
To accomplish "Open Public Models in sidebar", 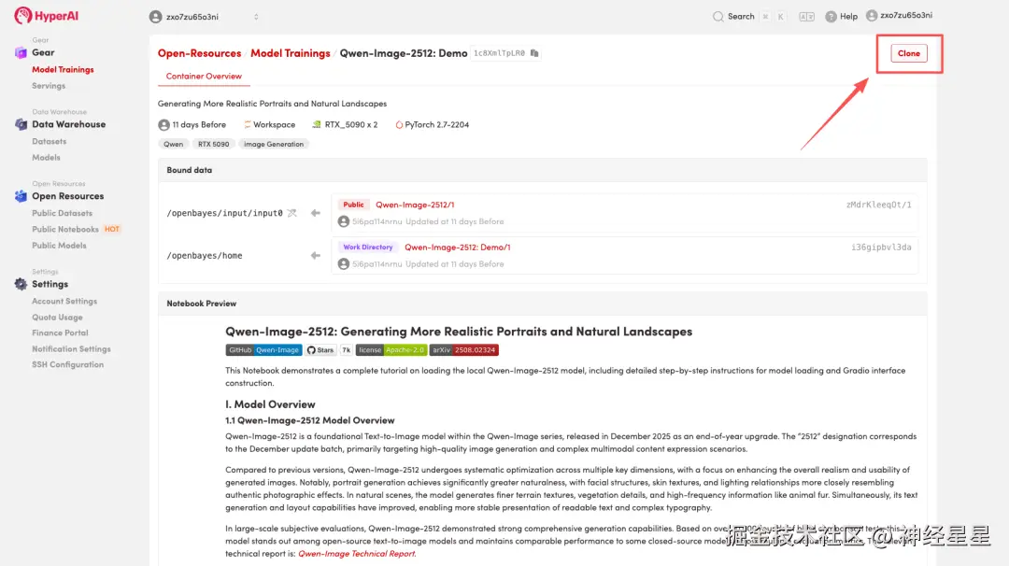I will click(59, 246).
